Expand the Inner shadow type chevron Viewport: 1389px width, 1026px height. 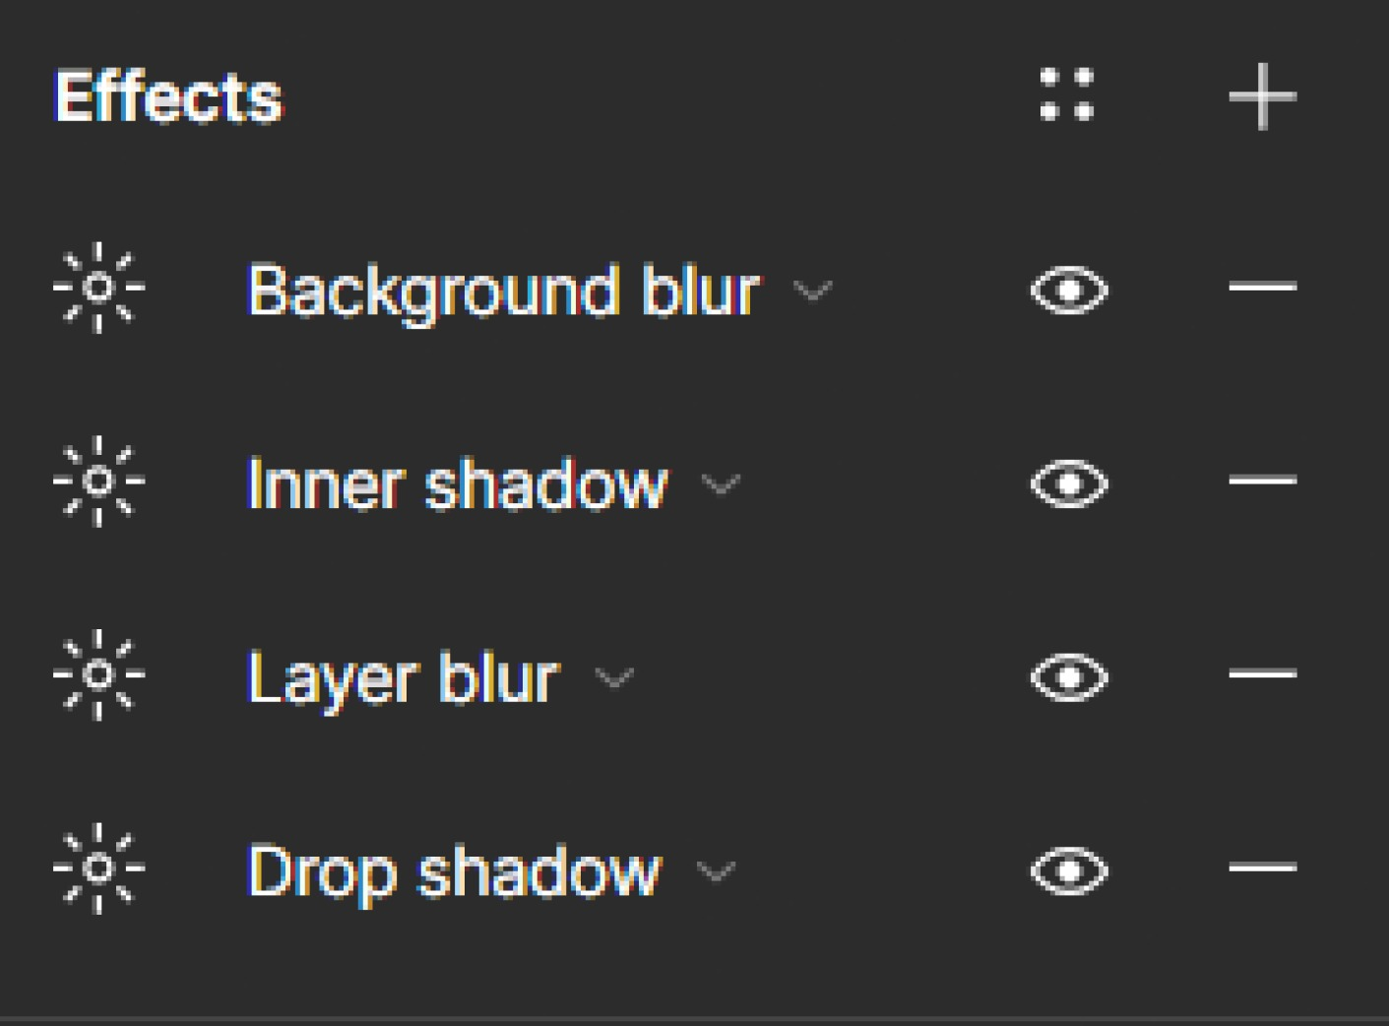click(721, 484)
